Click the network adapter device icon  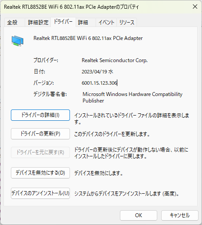pyautogui.click(x=17, y=41)
